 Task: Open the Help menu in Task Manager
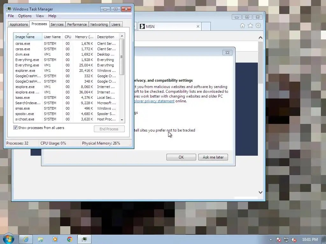(x=52, y=16)
